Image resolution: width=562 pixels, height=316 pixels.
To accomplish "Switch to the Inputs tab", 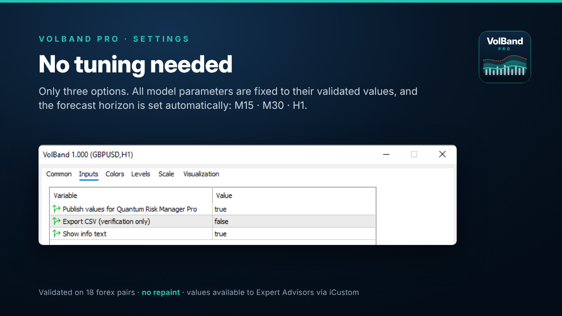I will pos(89,174).
